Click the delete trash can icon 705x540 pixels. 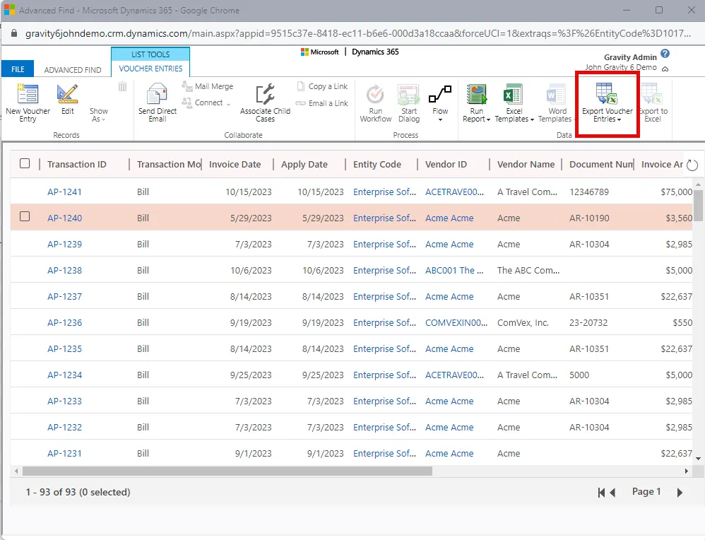click(x=122, y=86)
